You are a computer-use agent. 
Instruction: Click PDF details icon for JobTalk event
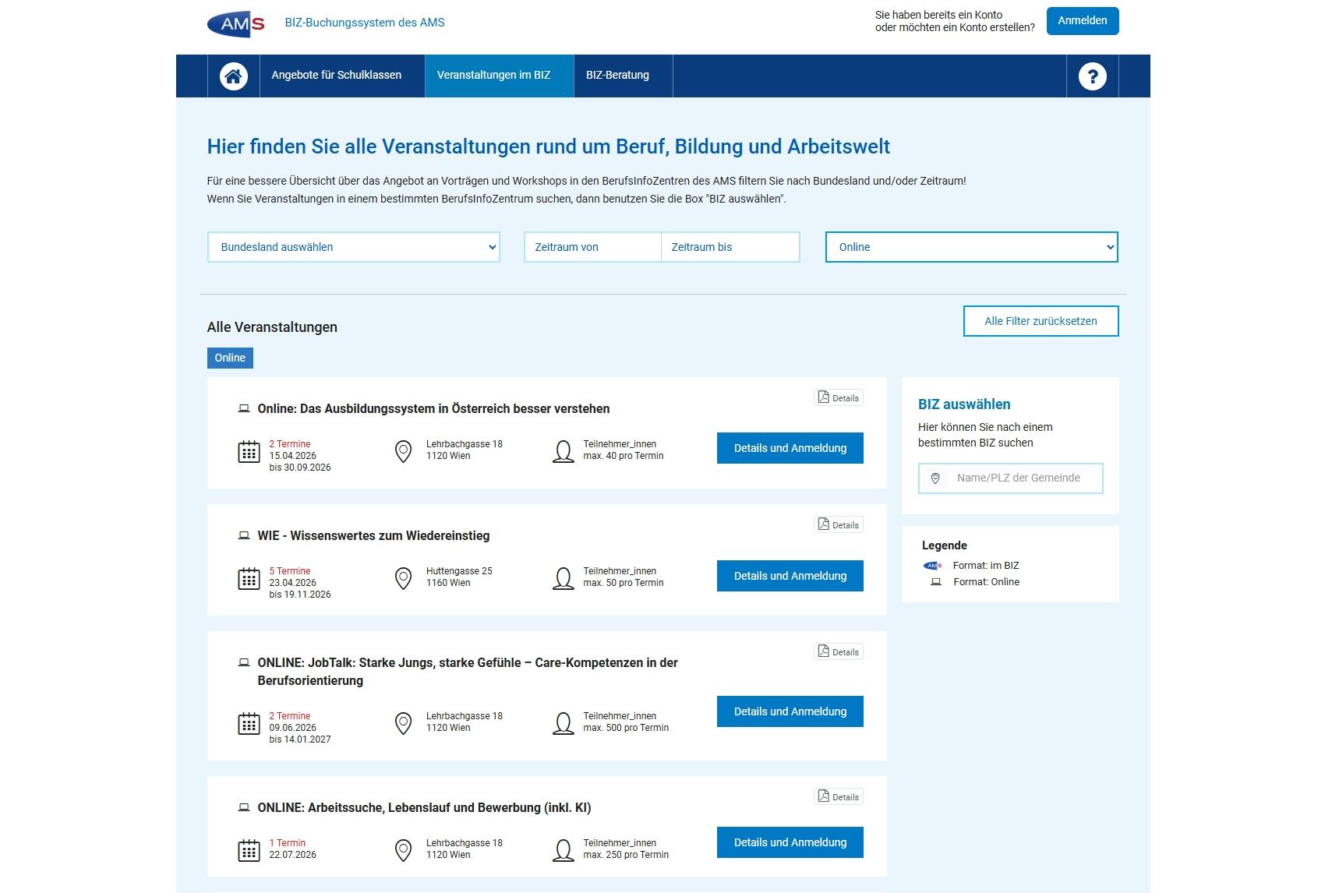click(839, 651)
